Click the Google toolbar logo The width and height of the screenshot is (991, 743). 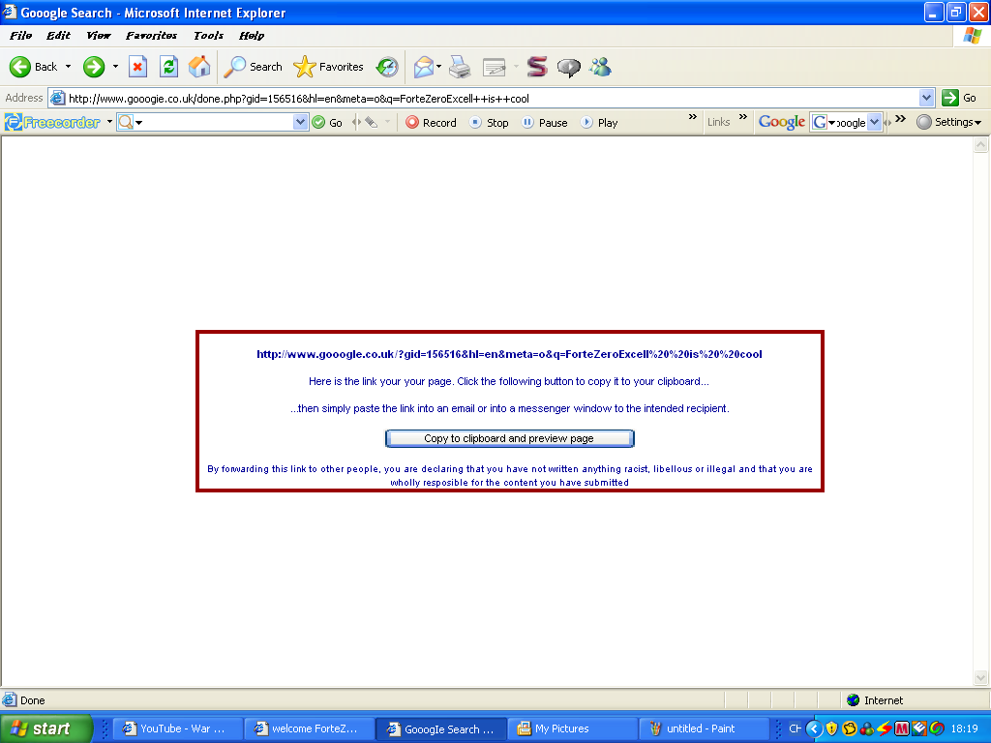(x=782, y=122)
